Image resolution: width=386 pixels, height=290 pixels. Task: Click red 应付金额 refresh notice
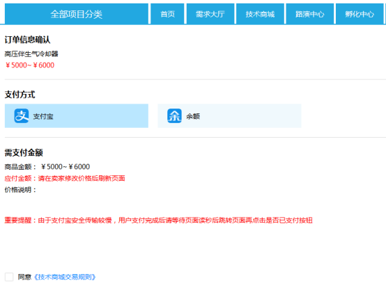click(x=65, y=178)
